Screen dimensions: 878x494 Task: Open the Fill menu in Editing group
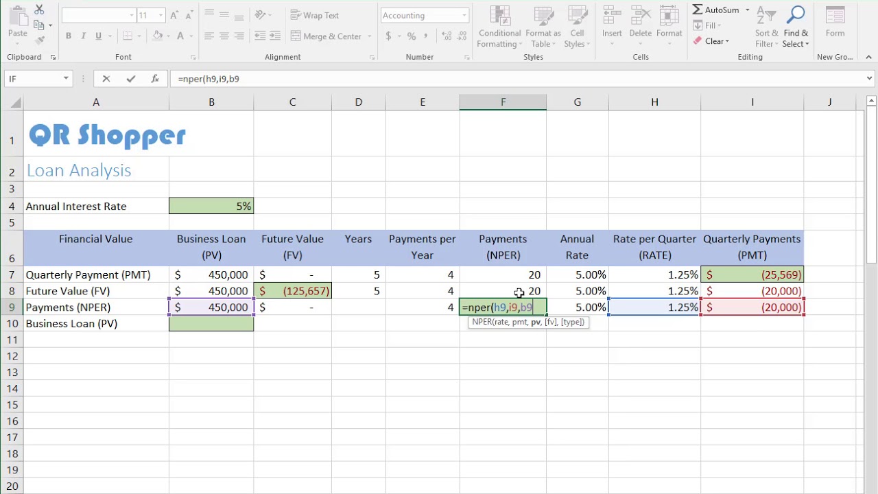(x=707, y=25)
